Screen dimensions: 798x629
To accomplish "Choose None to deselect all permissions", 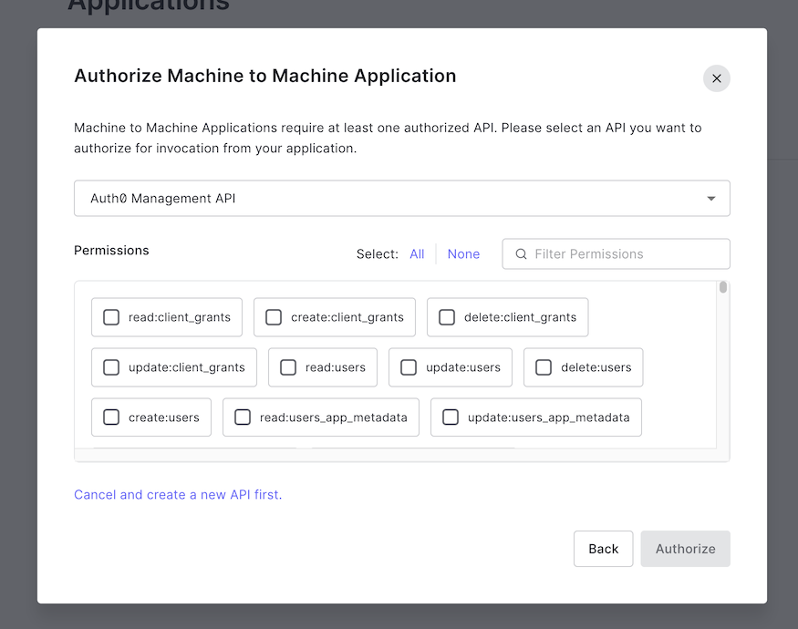I will point(463,254).
